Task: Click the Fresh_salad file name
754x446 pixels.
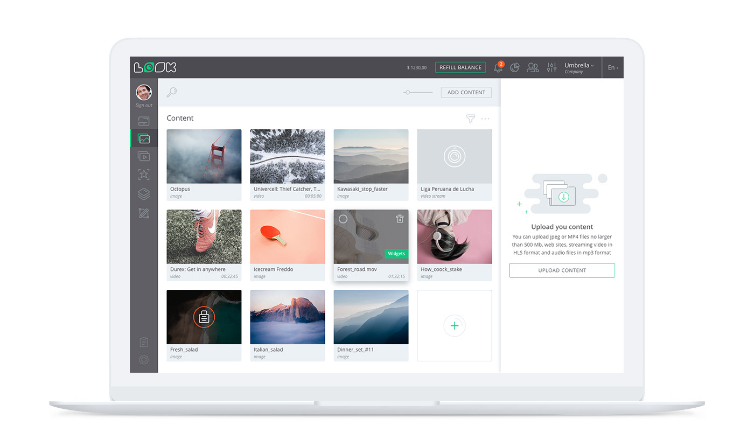Action: point(184,350)
